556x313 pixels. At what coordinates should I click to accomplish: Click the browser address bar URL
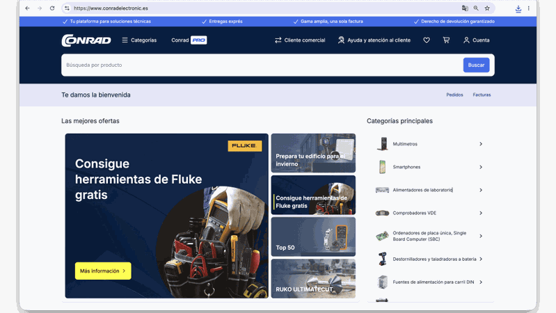pyautogui.click(x=111, y=8)
